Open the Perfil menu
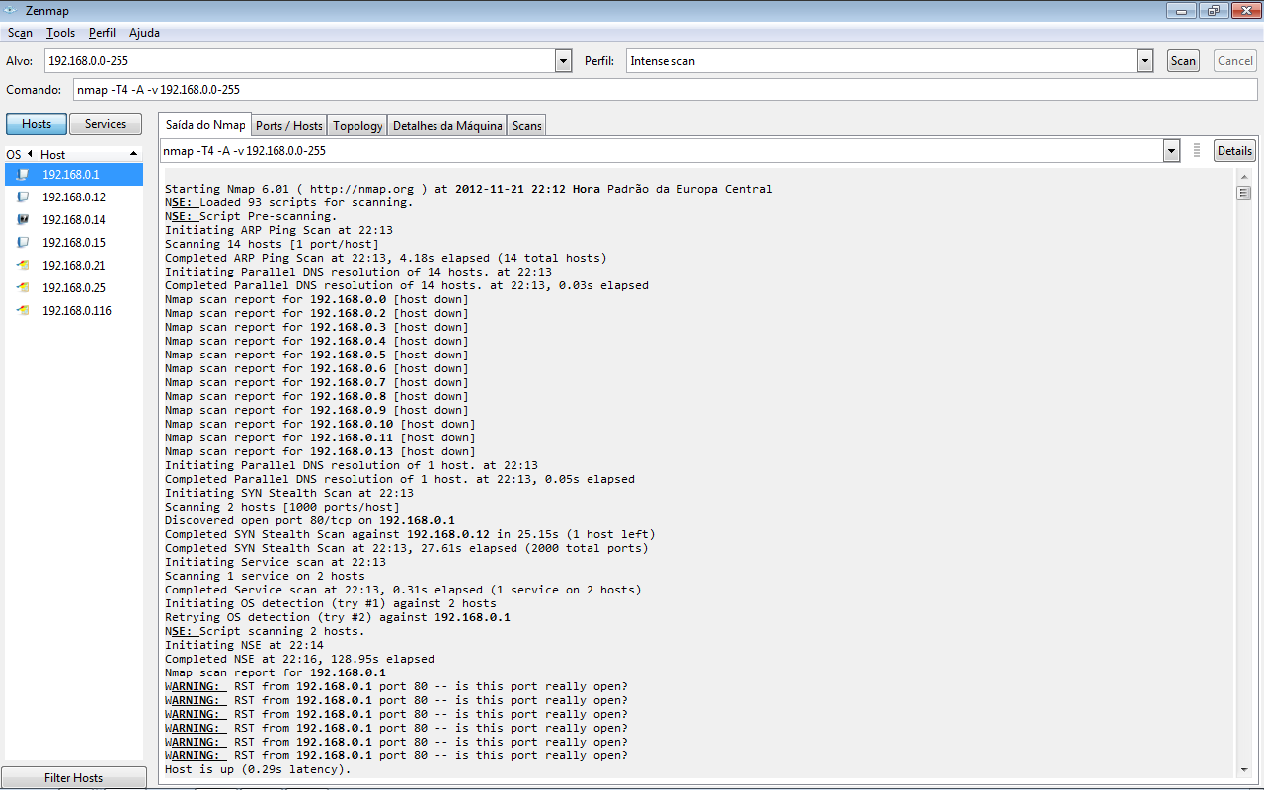Viewport: 1264px width, 790px height. click(102, 33)
